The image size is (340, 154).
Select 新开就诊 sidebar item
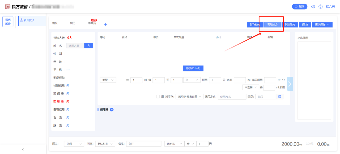coord(32,21)
